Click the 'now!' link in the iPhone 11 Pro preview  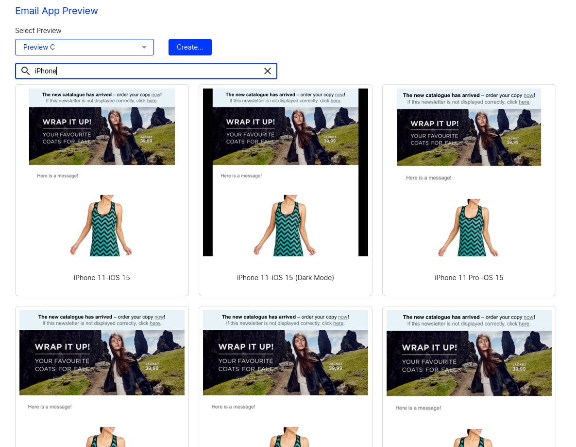point(528,96)
